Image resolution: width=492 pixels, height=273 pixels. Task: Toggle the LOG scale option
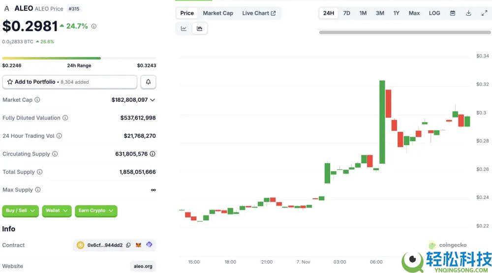[x=434, y=13]
